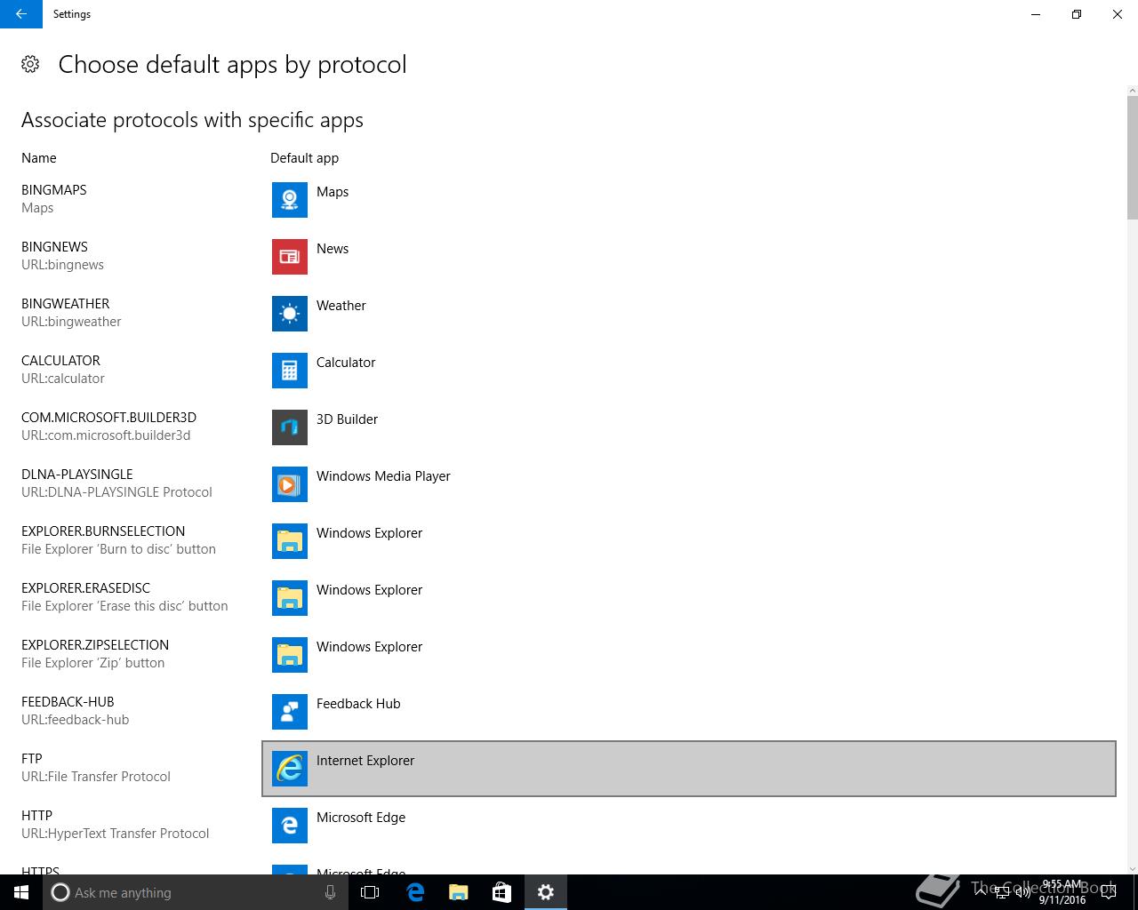Screen dimensions: 1138x910
Task: Click the Cortana circle icon in search box
Action: point(60,892)
